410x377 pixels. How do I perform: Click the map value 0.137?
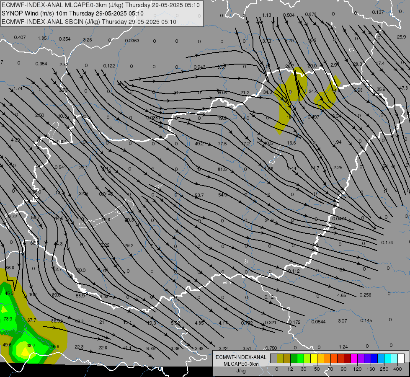coord(378,12)
